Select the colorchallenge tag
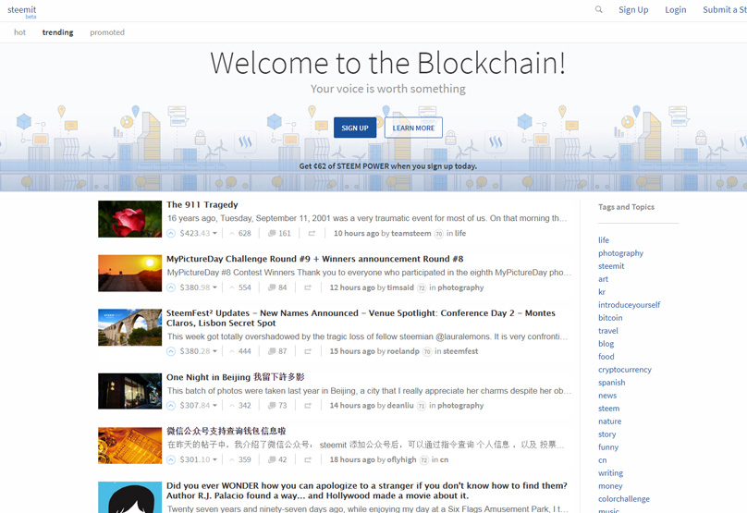The width and height of the screenshot is (747, 513). tap(624, 499)
